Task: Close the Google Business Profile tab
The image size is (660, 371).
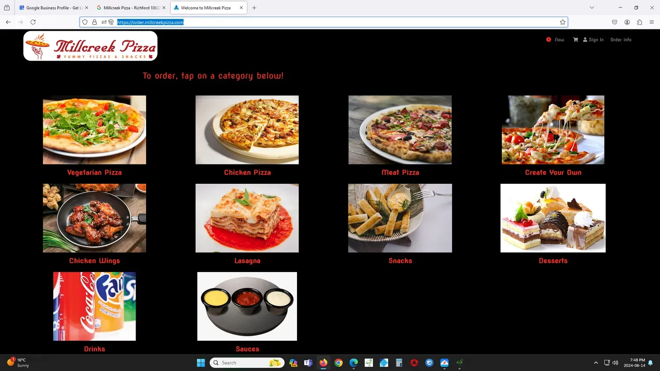Action: 87,8
